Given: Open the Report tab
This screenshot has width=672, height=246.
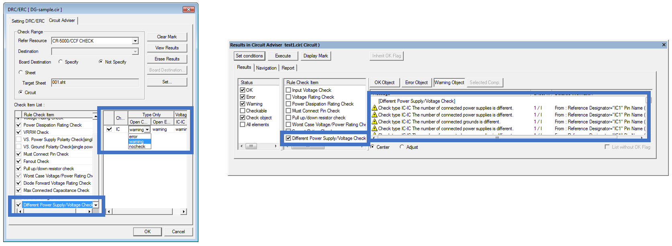Looking at the screenshot, I should [288, 68].
